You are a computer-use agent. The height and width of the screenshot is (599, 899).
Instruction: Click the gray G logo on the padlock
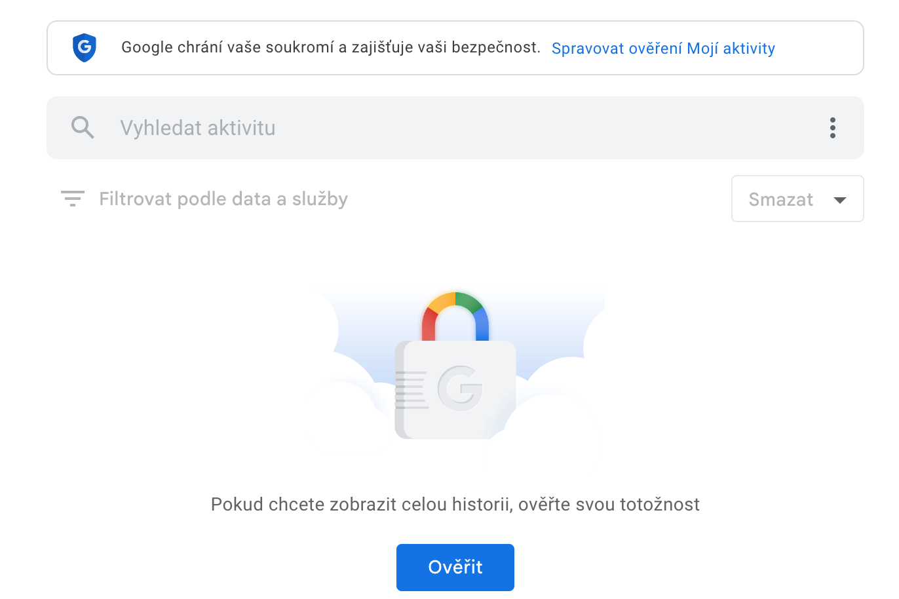460,388
